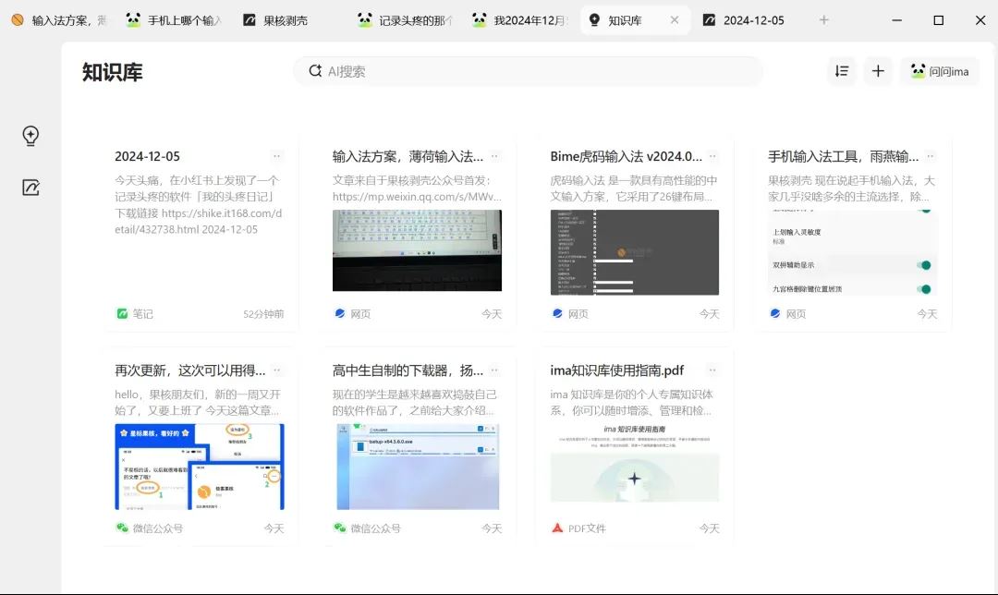
Task: Click the magnifier icon in AI搜索 bar
Action: (315, 71)
